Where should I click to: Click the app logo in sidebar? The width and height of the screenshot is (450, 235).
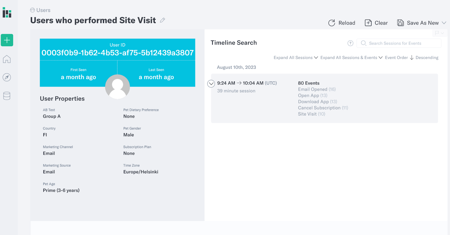pos(7,13)
